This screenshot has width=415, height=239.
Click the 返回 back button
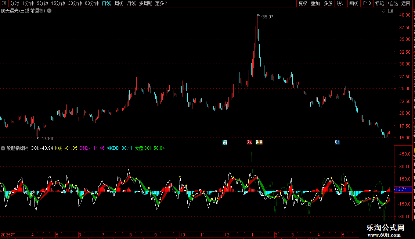pos(406,3)
